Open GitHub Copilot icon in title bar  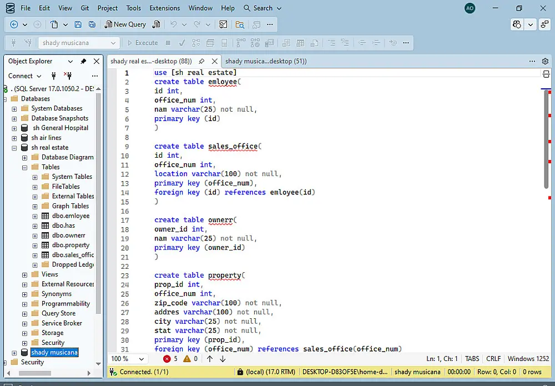517,24
